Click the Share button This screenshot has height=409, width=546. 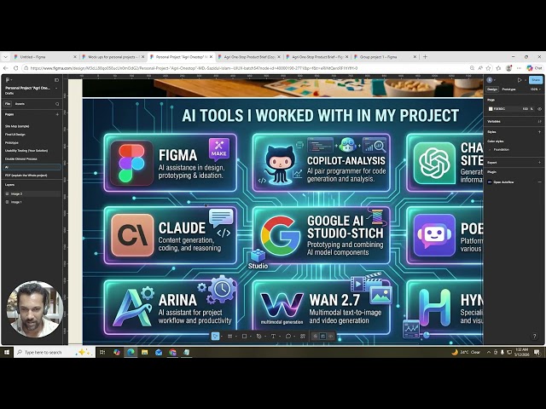point(536,80)
